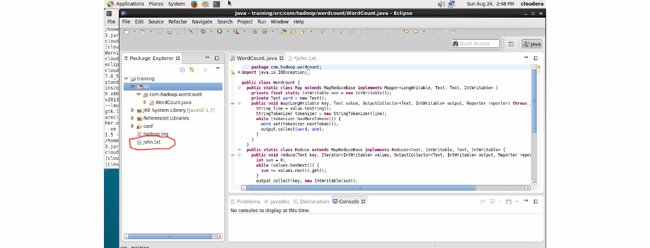650x248 pixels.
Task: Minimize the Package Explorer view
Action: coord(207,58)
